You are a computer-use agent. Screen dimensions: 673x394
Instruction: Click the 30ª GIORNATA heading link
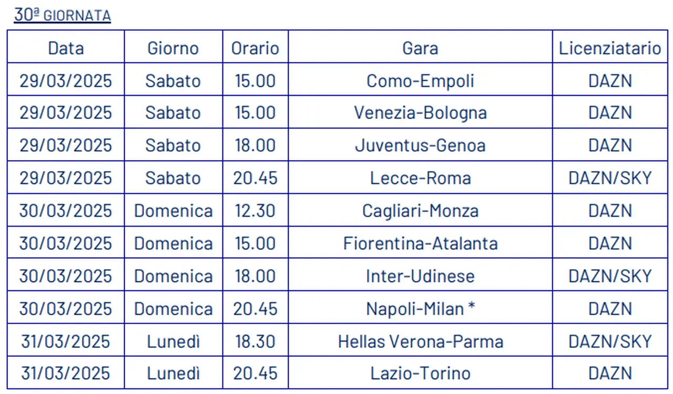coord(62,15)
